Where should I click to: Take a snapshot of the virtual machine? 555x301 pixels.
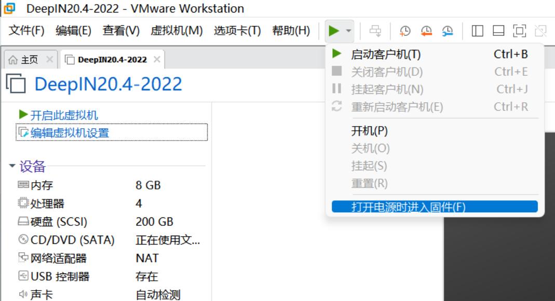pos(405,32)
